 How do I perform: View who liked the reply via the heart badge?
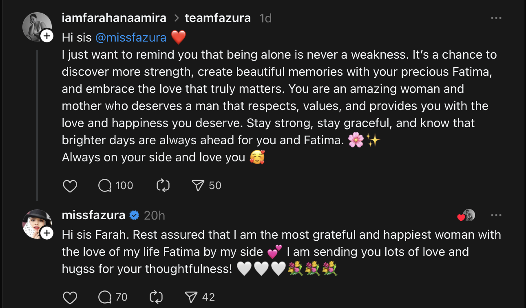pos(466,215)
